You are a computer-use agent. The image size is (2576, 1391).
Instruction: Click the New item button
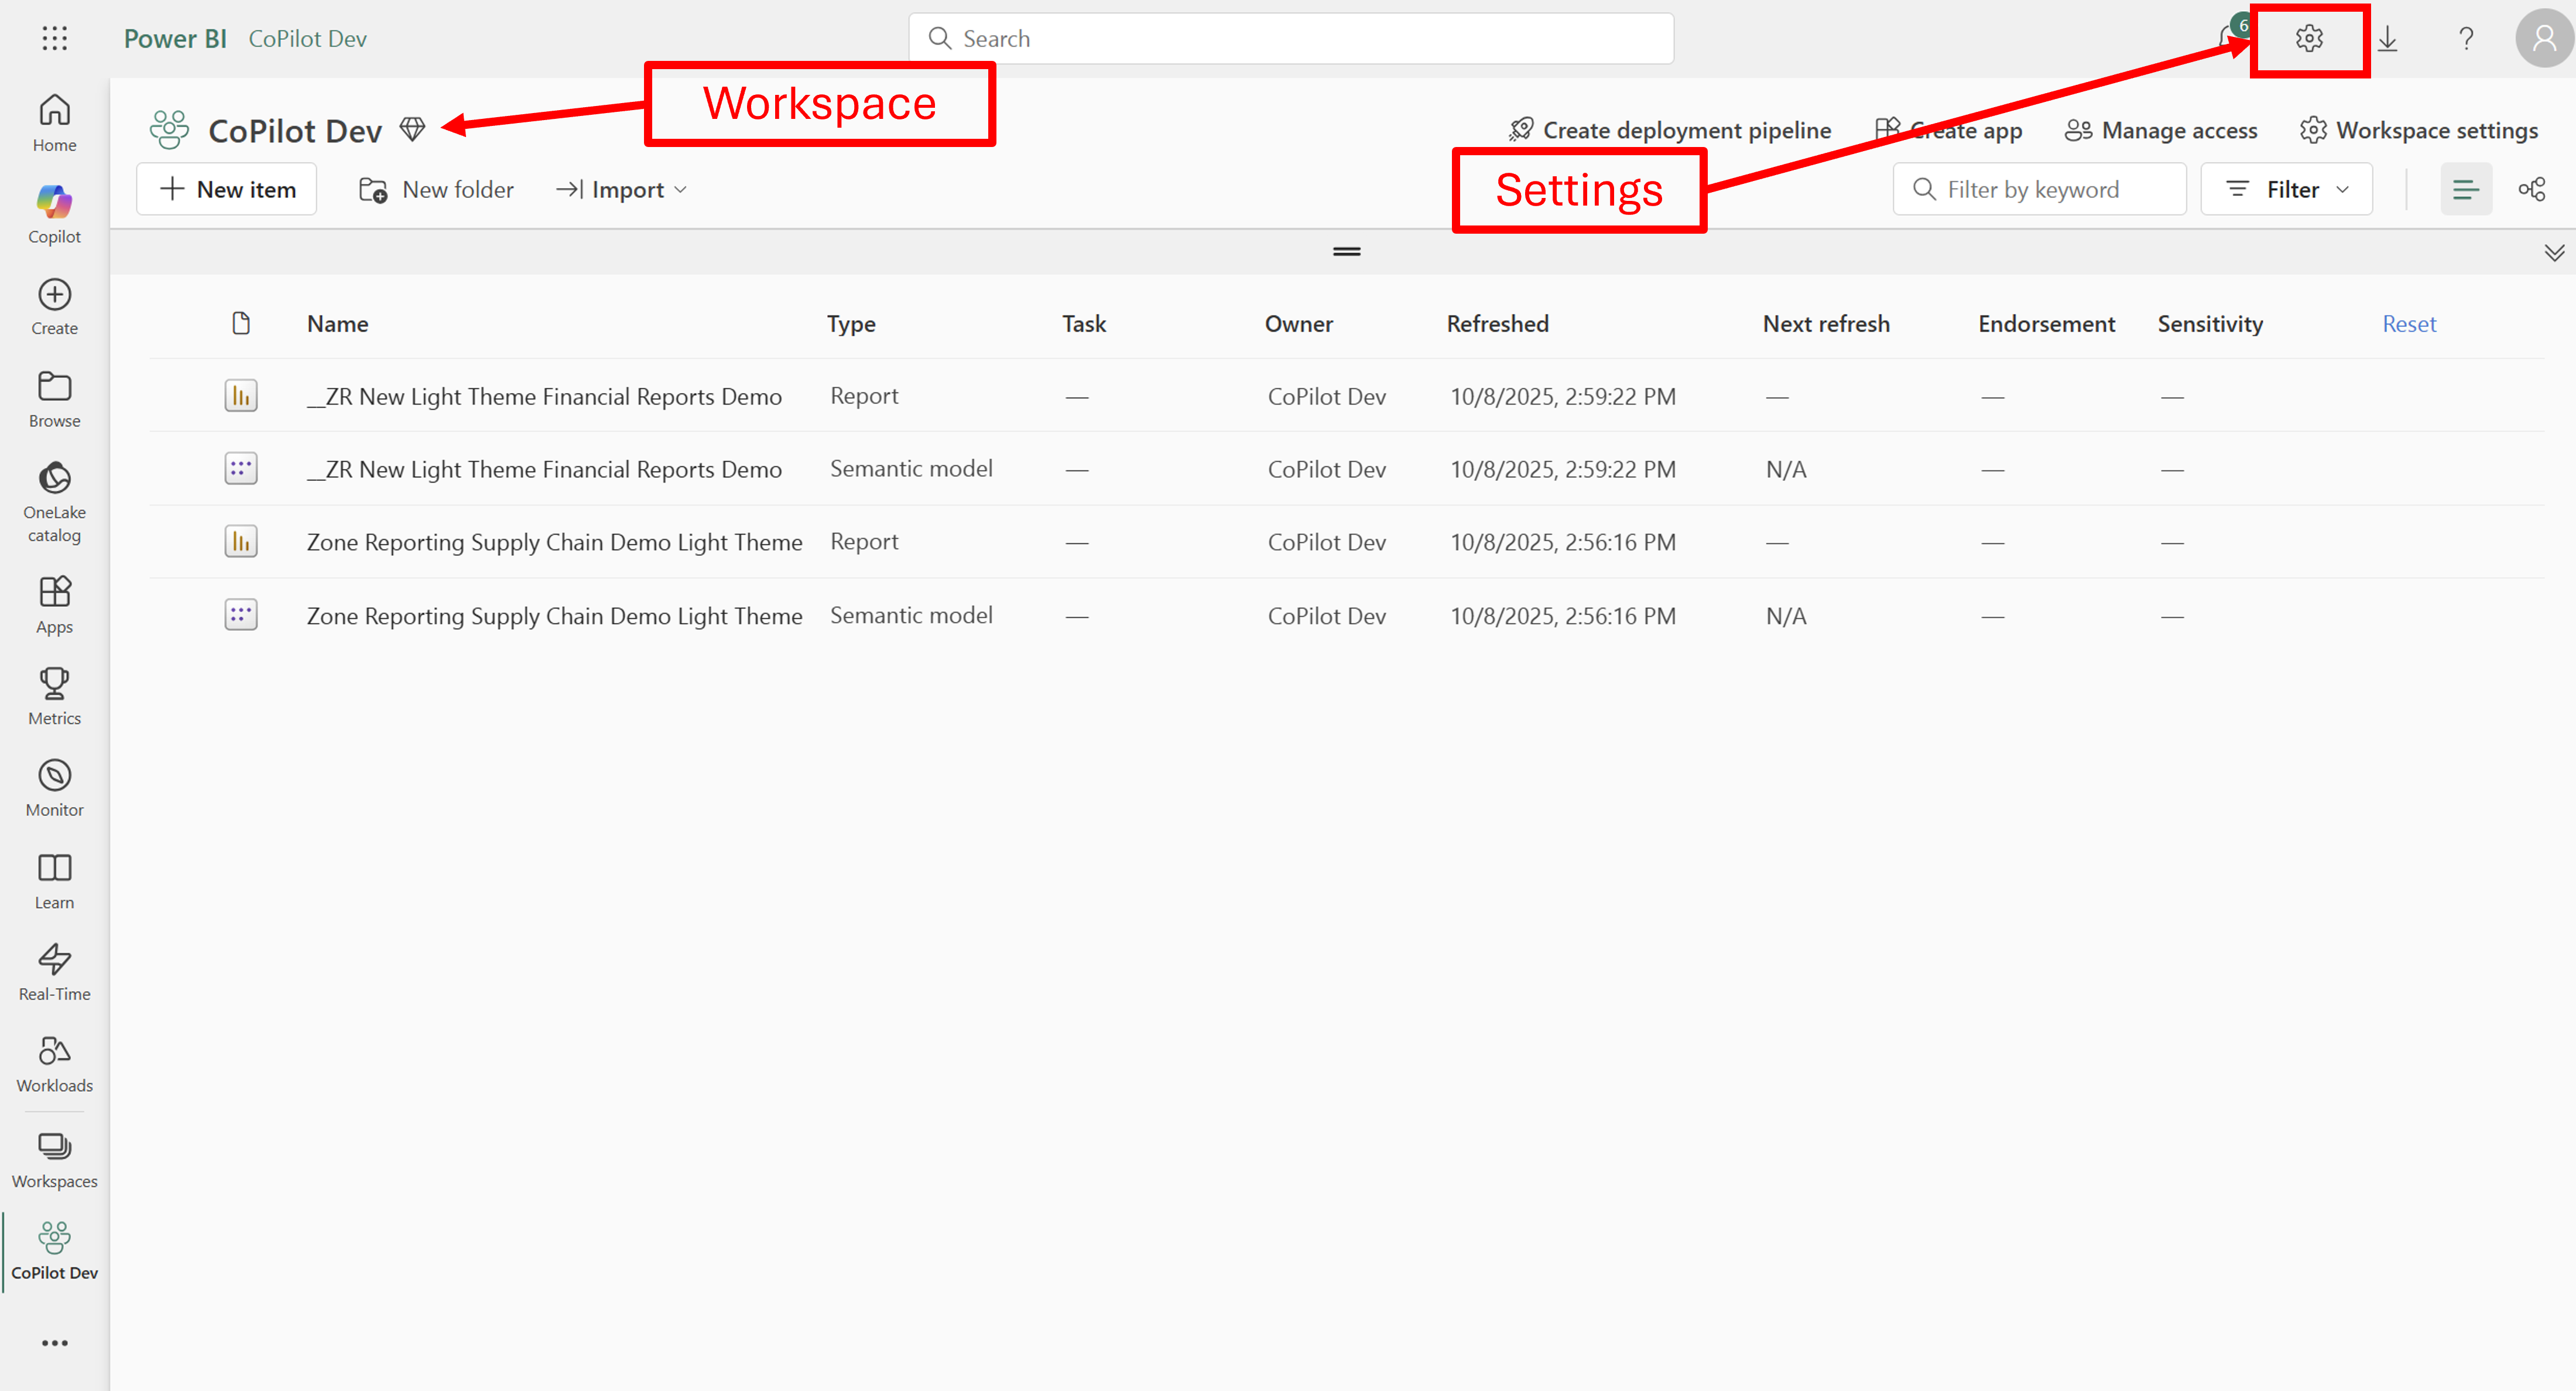pyautogui.click(x=227, y=189)
